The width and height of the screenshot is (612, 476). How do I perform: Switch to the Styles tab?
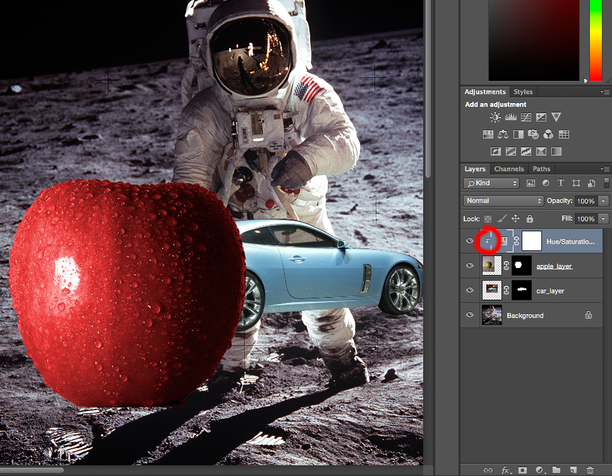click(x=523, y=92)
